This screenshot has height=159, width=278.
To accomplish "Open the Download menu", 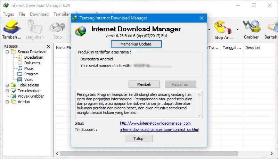I will 39,14.
